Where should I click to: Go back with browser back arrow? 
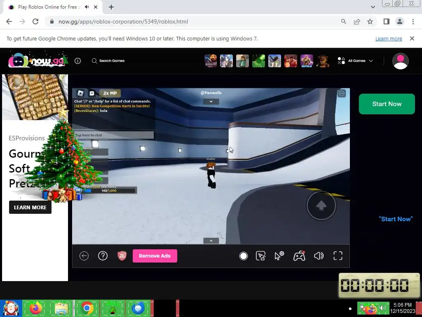pyautogui.click(x=9, y=21)
